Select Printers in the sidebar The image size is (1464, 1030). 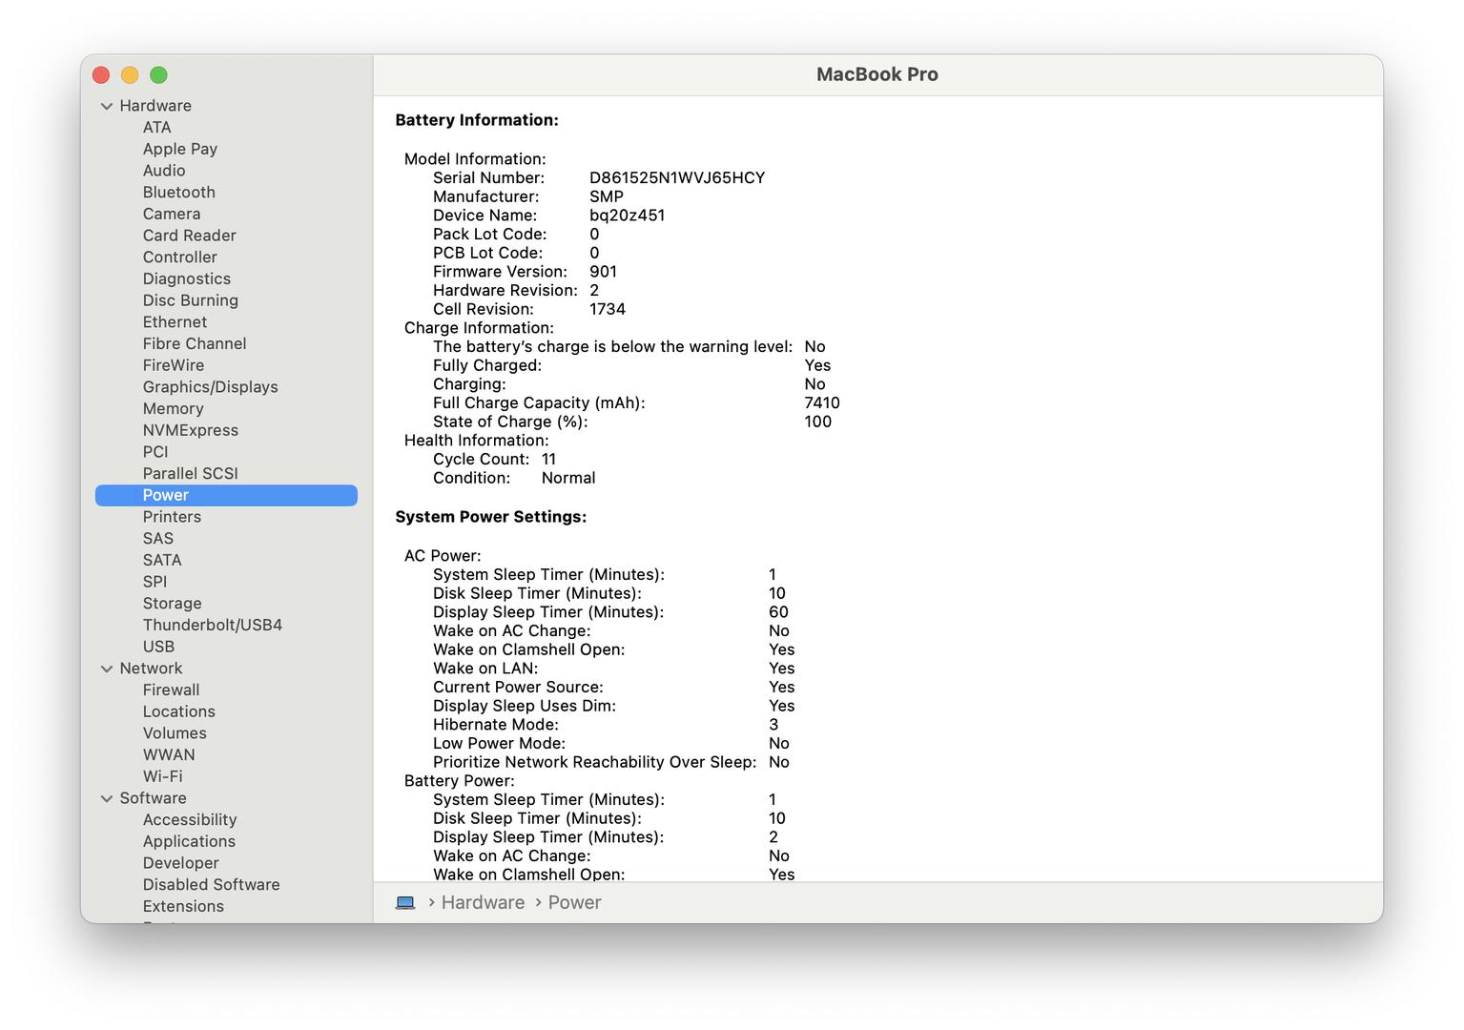[172, 516]
